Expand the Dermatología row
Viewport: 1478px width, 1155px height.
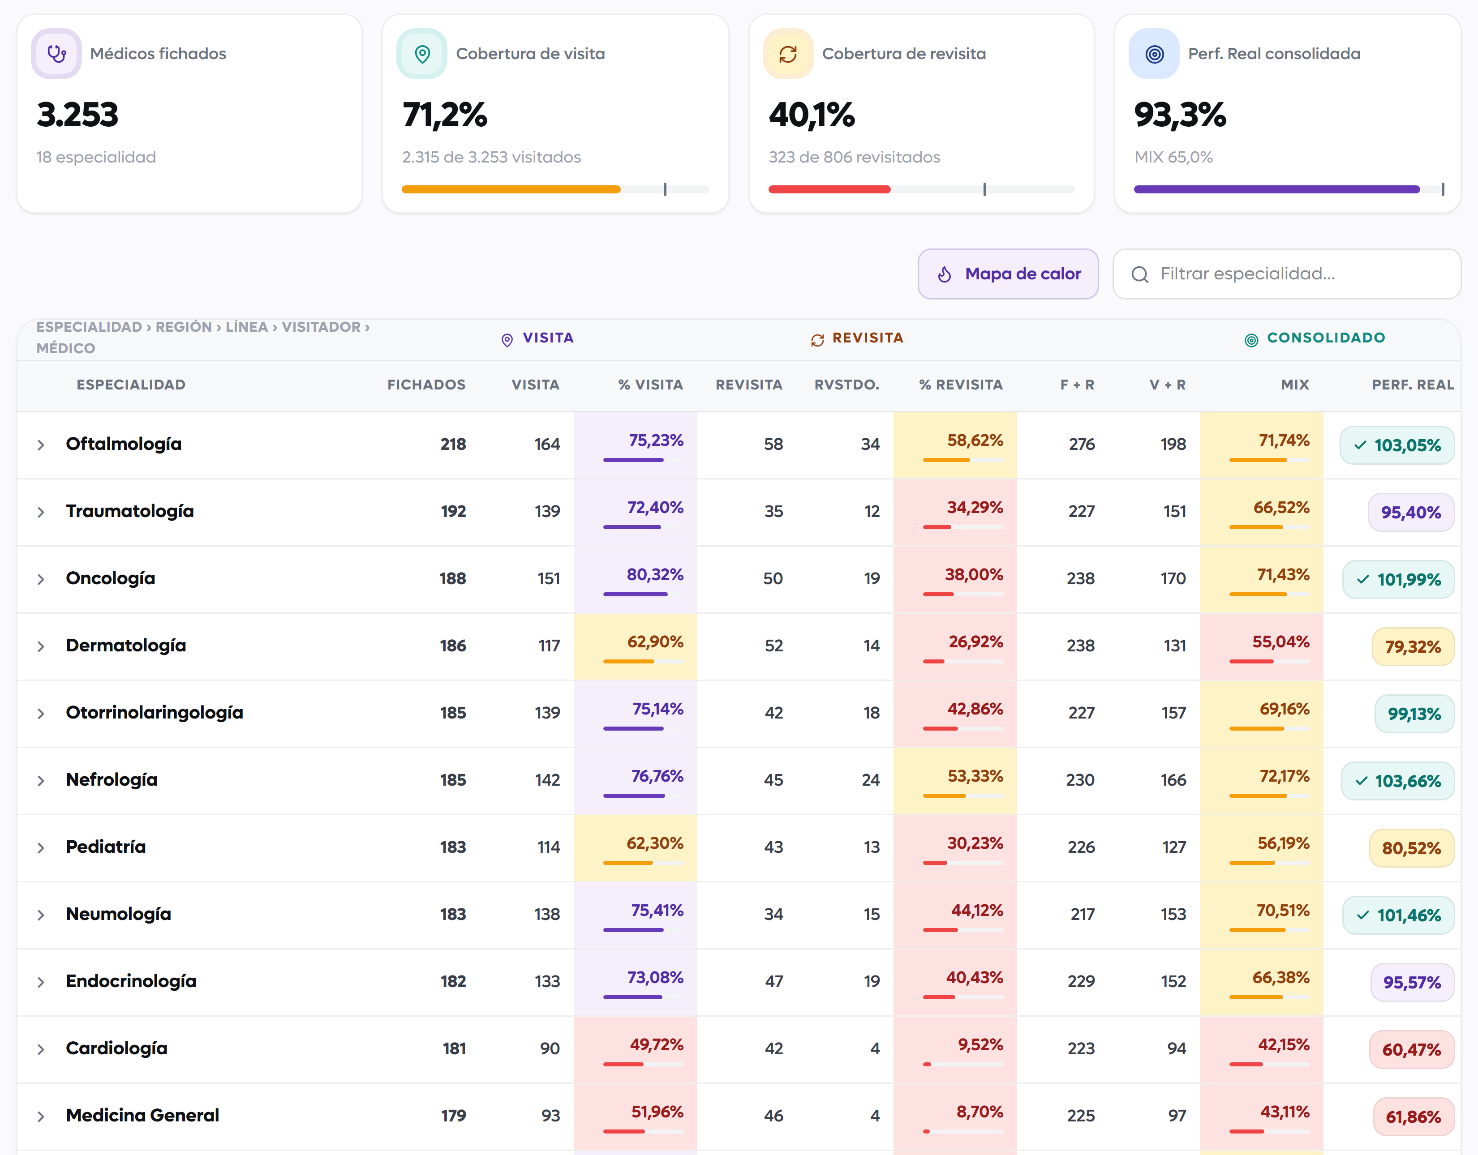point(41,646)
